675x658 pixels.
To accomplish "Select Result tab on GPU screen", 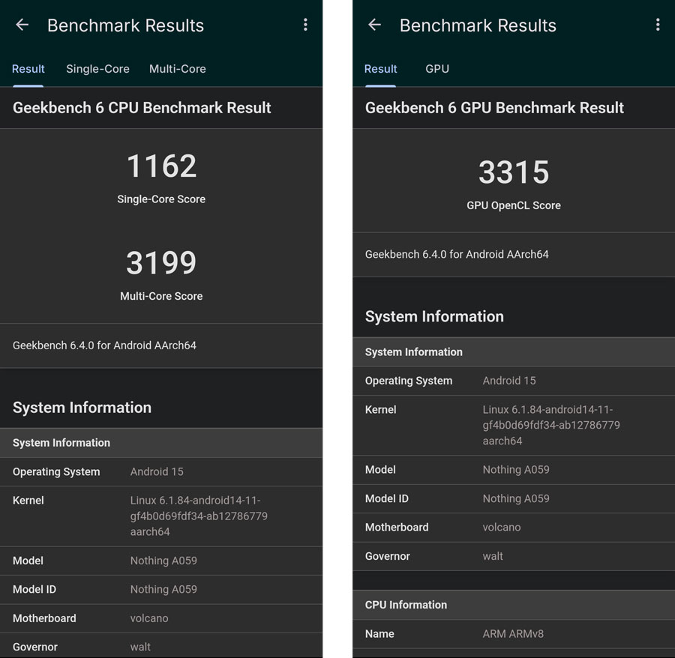I will tap(380, 69).
